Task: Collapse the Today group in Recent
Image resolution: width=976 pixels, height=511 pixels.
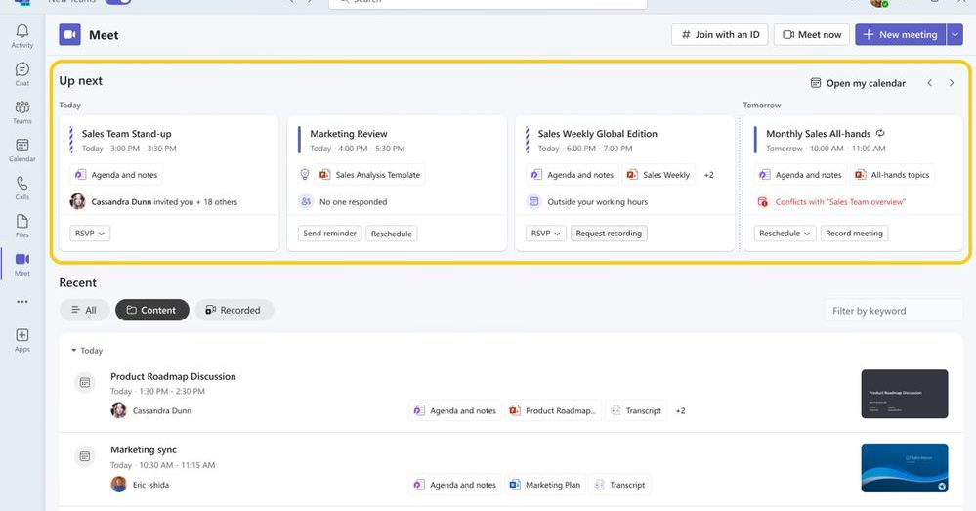Action: pyautogui.click(x=73, y=351)
